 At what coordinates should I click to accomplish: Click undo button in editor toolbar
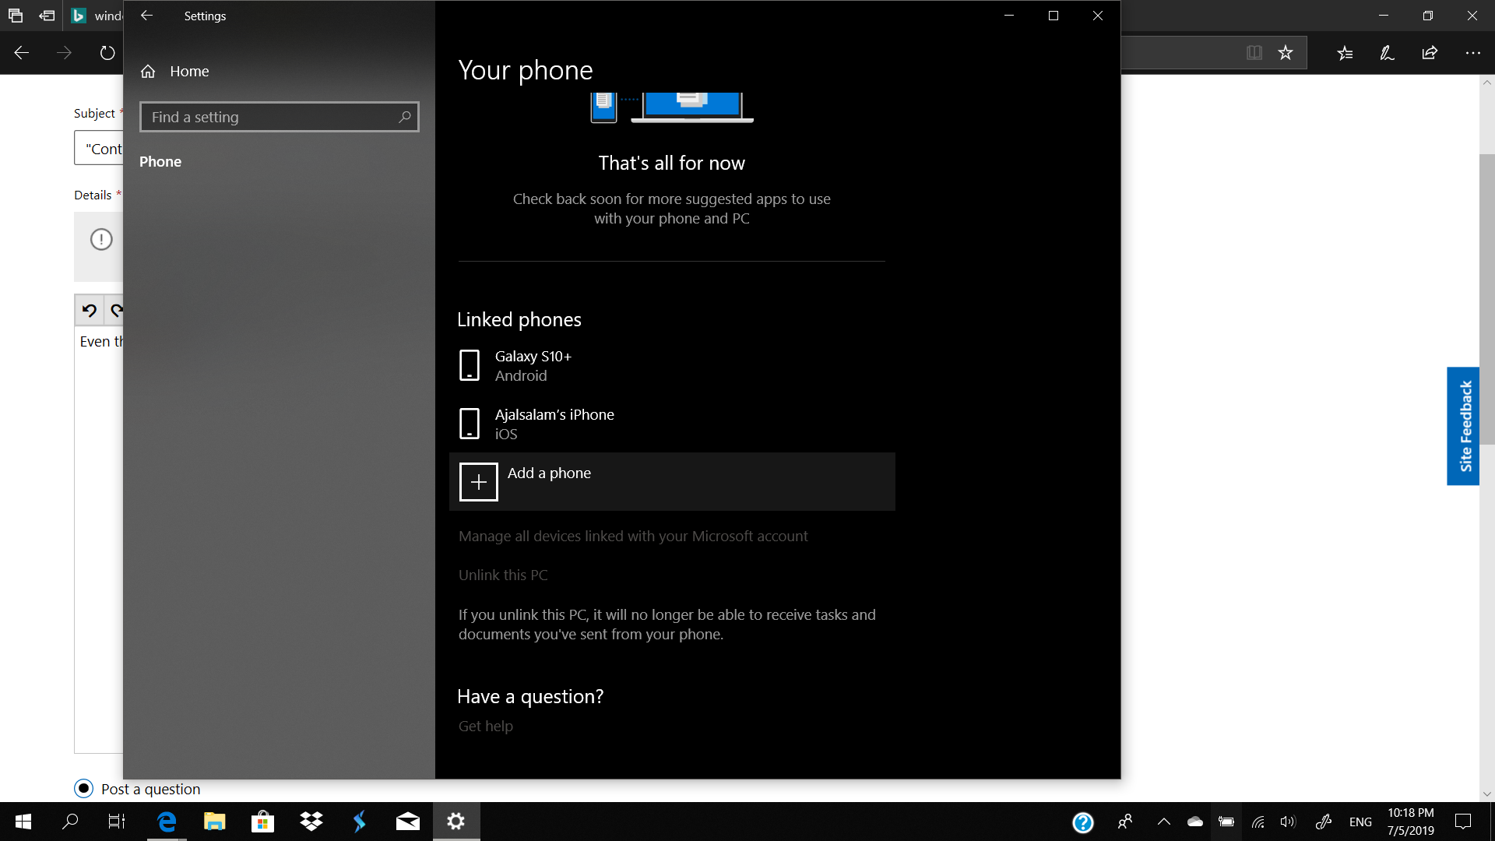point(90,311)
